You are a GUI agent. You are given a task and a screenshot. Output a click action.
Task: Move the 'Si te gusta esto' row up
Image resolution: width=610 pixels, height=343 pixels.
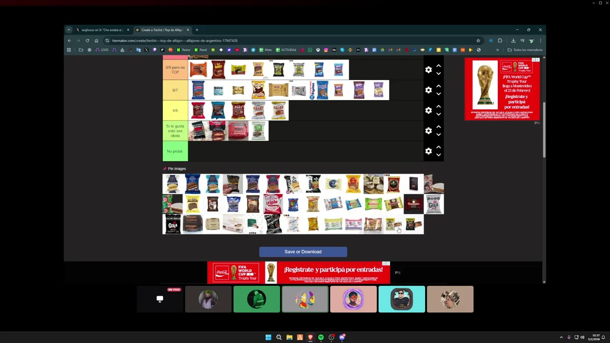pyautogui.click(x=438, y=127)
